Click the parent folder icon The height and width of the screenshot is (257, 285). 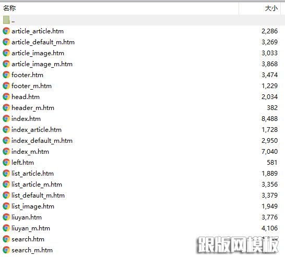(x=6, y=20)
